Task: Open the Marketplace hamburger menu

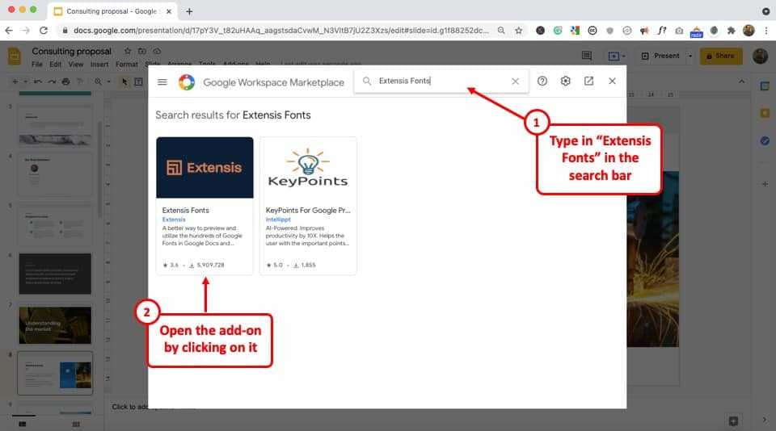Action: 162,82
